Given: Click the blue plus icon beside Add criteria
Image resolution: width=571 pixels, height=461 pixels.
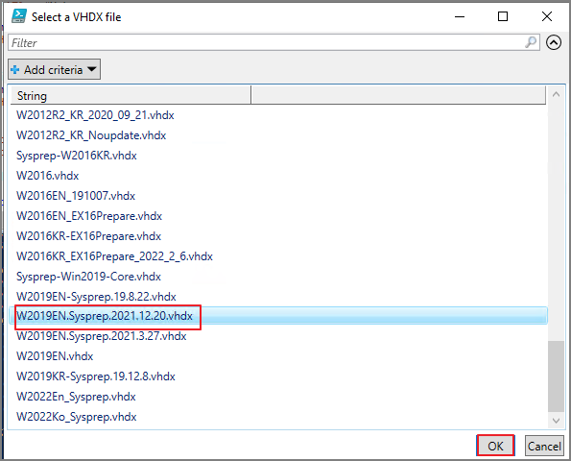Looking at the screenshot, I should click(x=15, y=69).
